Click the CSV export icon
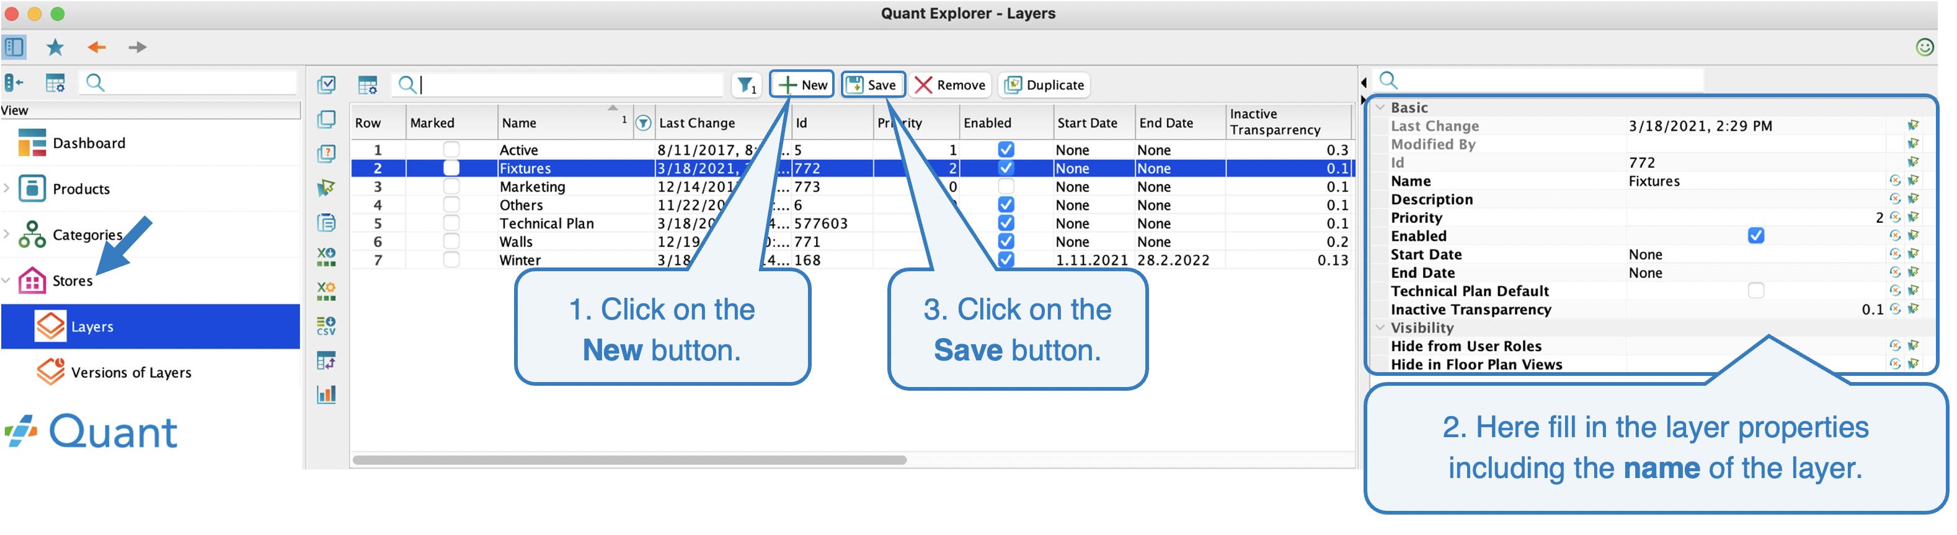Viewport: 1957px width, 535px height. [x=327, y=326]
